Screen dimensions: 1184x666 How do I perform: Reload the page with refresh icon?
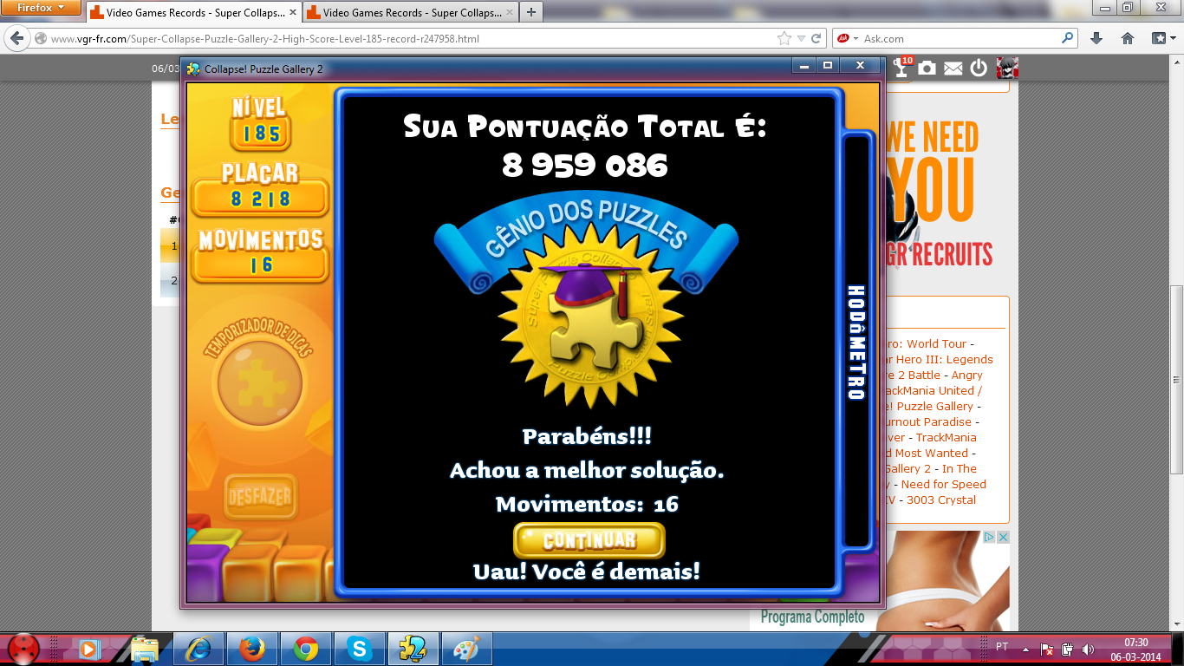click(816, 38)
